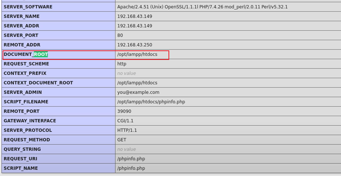Viewport: 341px width, 176px height.
Task: Click the REQUEST_URI value /phpinfo.php
Action: (131, 159)
